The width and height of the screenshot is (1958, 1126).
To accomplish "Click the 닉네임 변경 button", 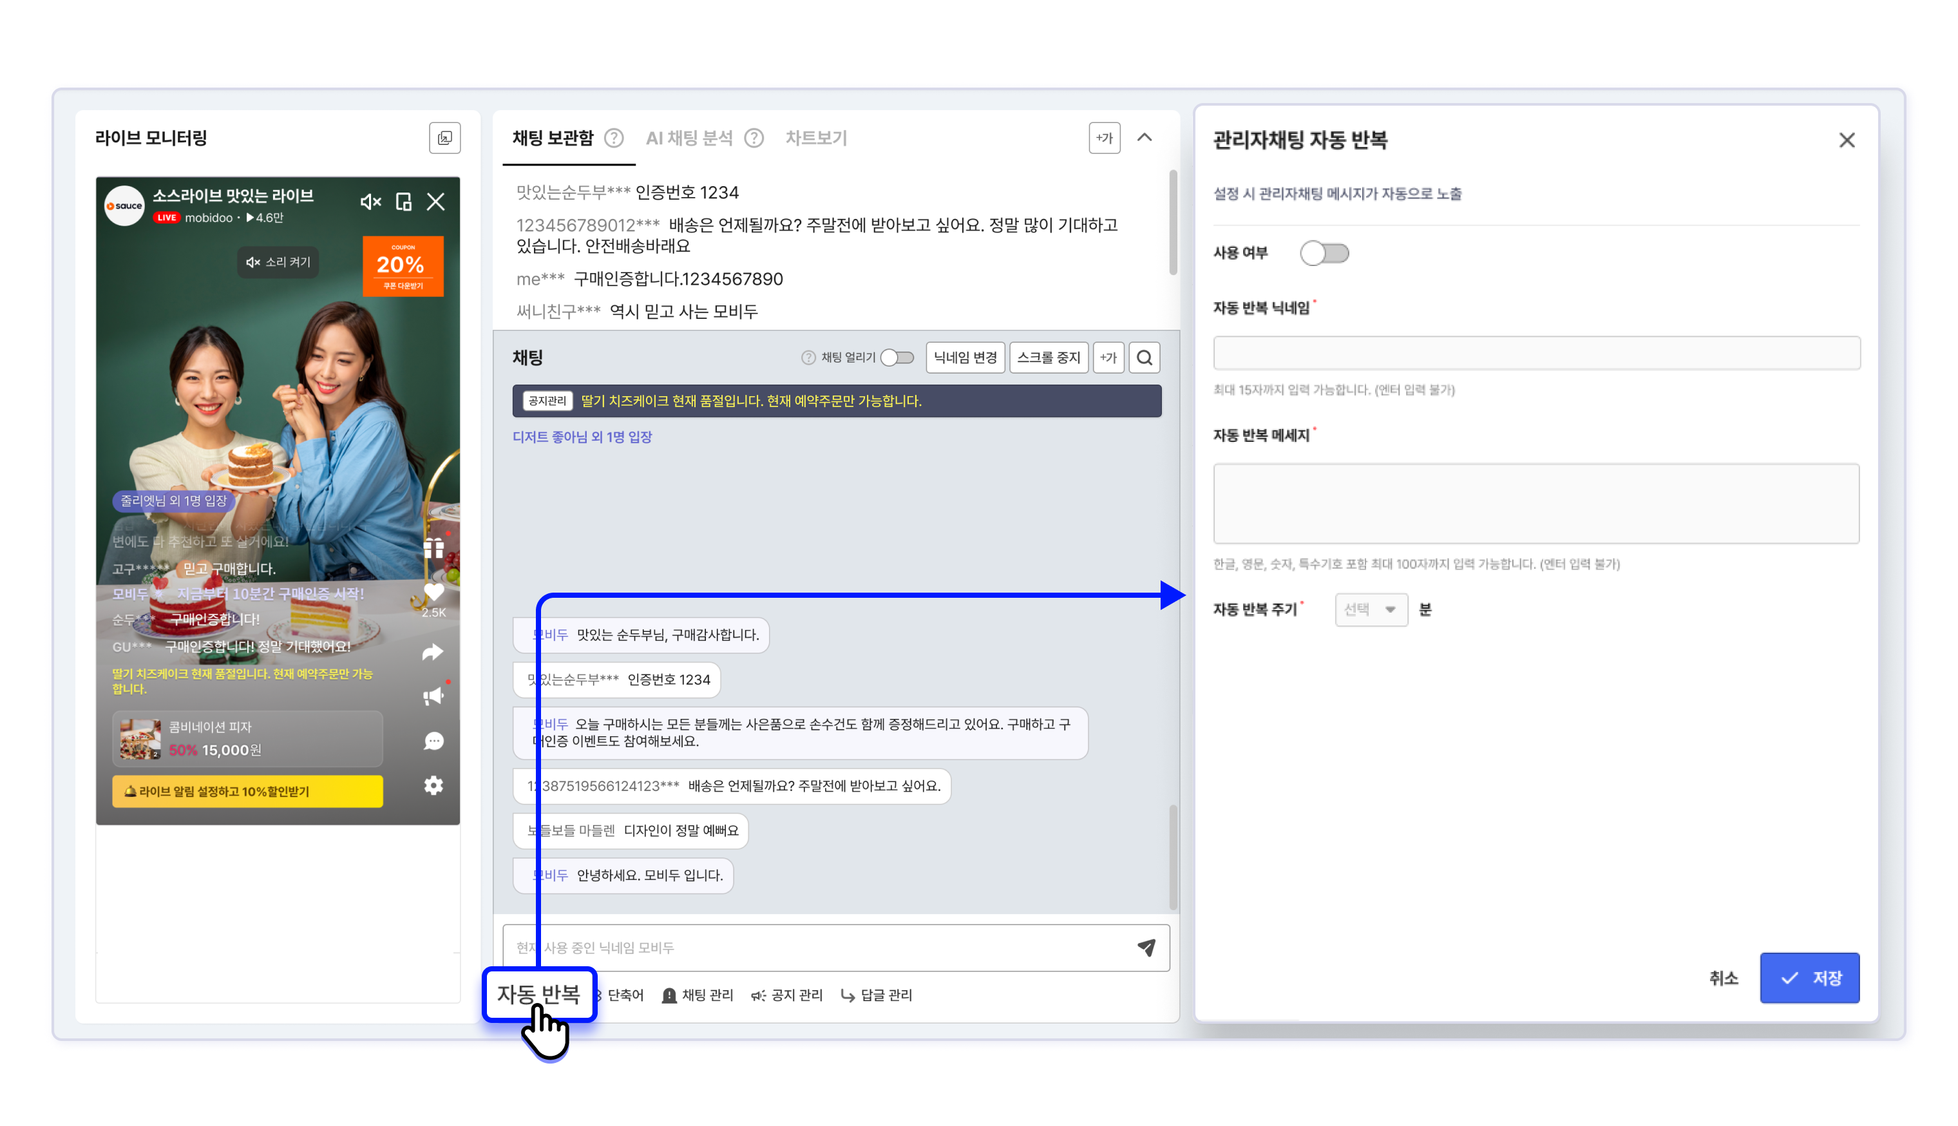I will 965,358.
